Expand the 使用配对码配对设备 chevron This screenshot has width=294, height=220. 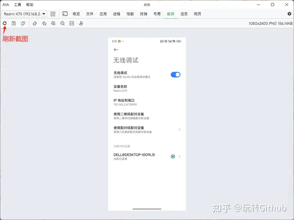(179, 130)
